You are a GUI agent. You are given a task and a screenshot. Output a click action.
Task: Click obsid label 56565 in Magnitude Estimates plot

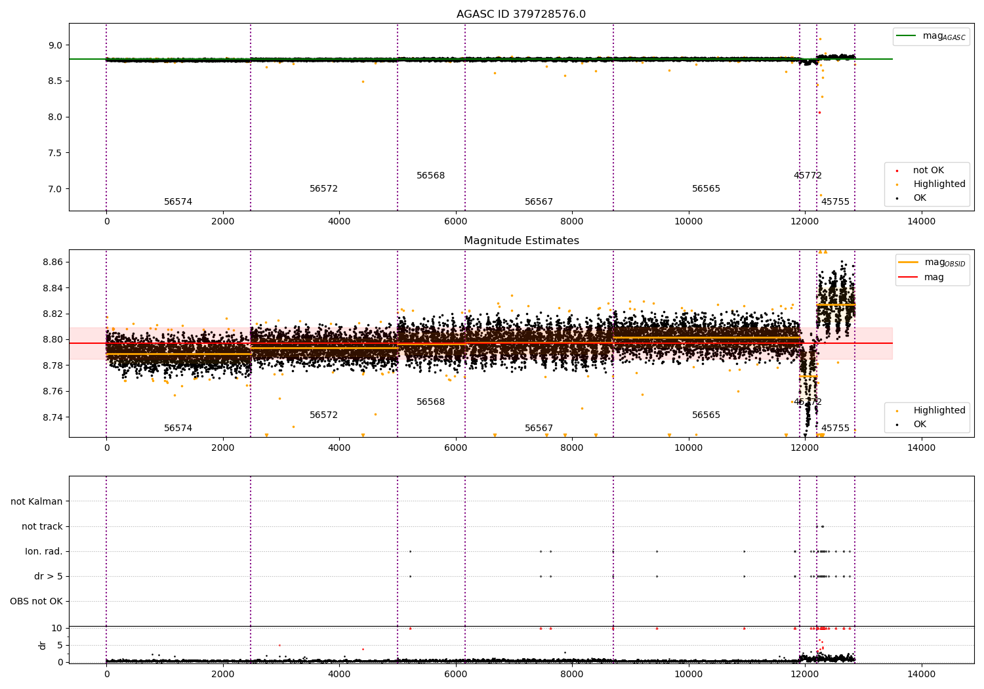point(706,415)
